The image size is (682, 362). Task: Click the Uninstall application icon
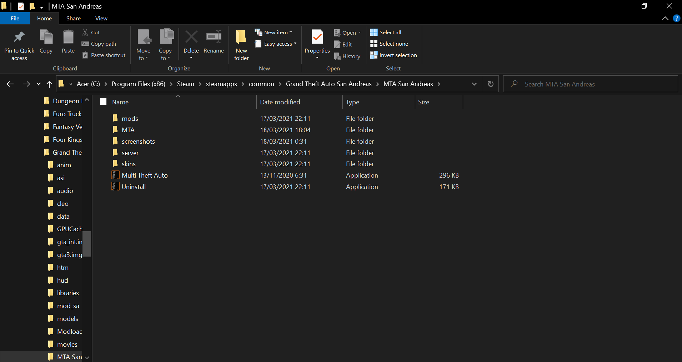pos(115,187)
